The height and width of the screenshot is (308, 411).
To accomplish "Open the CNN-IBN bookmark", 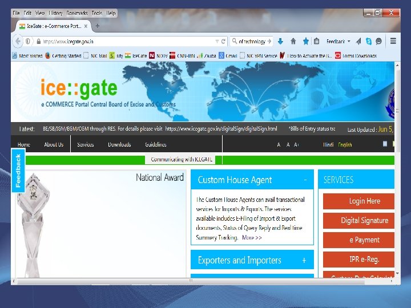I will click(182, 56).
